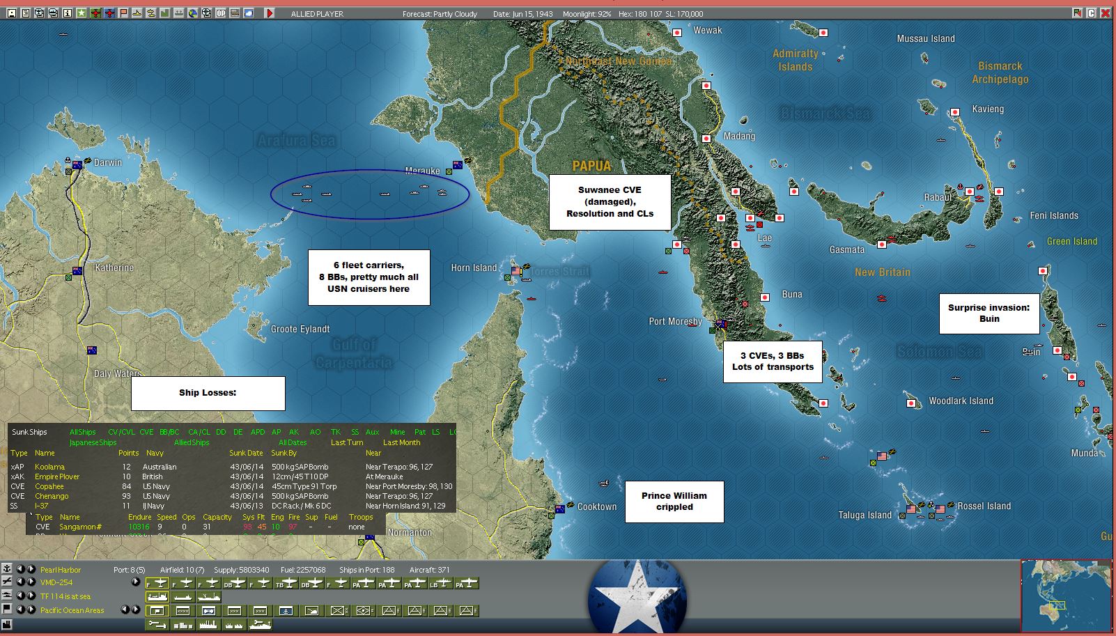This screenshot has width=1116, height=636.
Task: Filter sunk list to Allied Ships
Action: (192, 442)
